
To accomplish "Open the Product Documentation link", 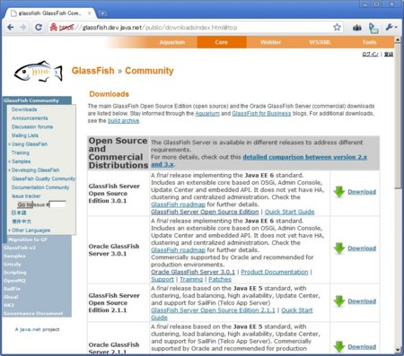I will [x=275, y=273].
